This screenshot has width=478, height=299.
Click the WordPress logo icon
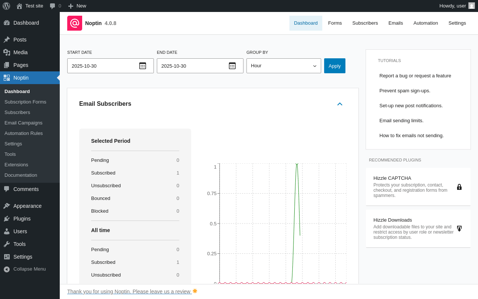click(x=6, y=6)
